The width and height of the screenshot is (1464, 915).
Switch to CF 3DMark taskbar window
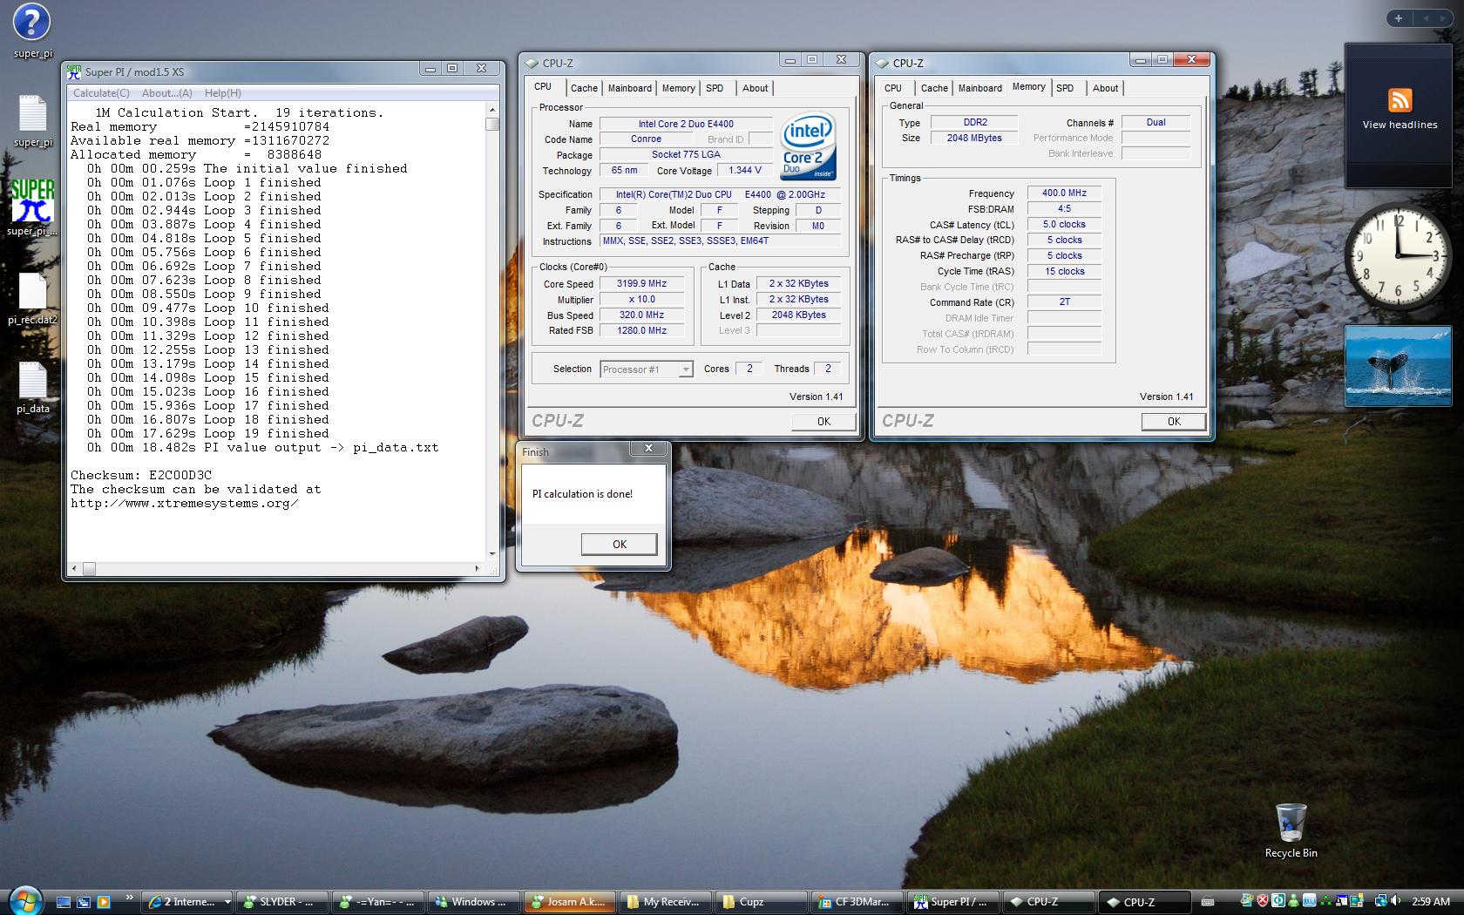coord(858,902)
